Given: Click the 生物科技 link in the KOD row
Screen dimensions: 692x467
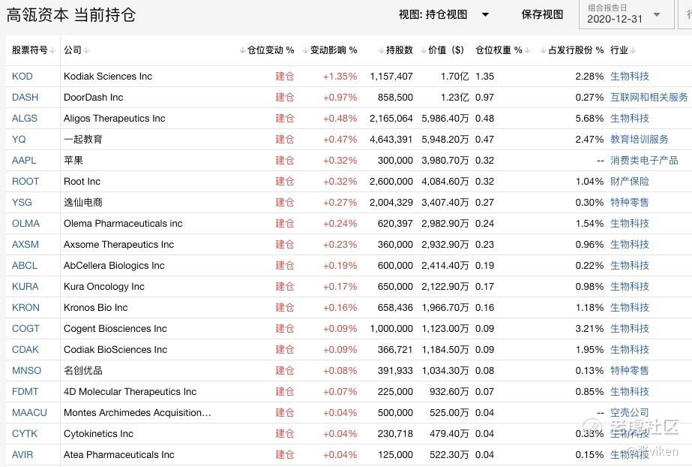Looking at the screenshot, I should pyautogui.click(x=629, y=76).
